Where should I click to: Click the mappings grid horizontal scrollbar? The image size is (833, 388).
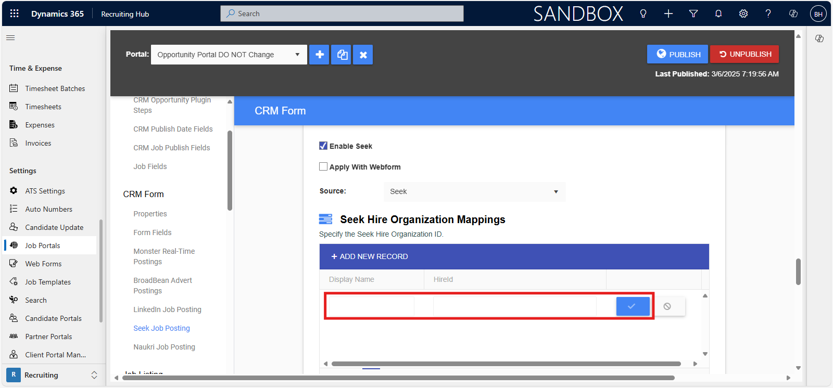click(x=506, y=364)
